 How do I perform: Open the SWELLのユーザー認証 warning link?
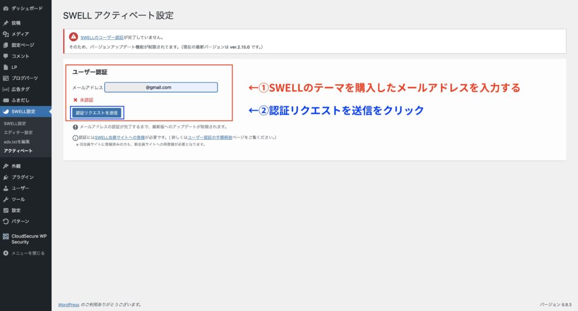(102, 38)
